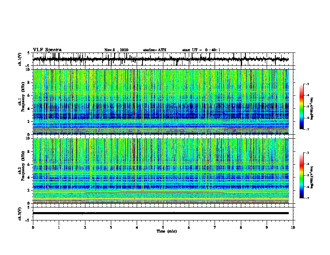Click the ch.1 colorbar log(PSD) label
The width and height of the screenshot is (330, 255).
click(x=312, y=108)
